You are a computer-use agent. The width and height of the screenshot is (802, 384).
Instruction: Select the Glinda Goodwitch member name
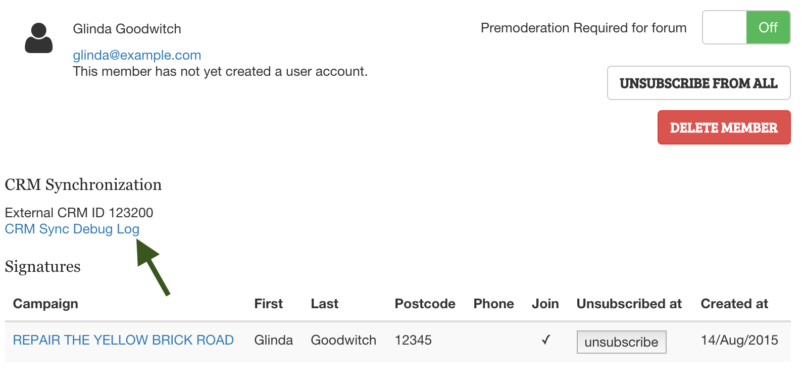point(127,29)
